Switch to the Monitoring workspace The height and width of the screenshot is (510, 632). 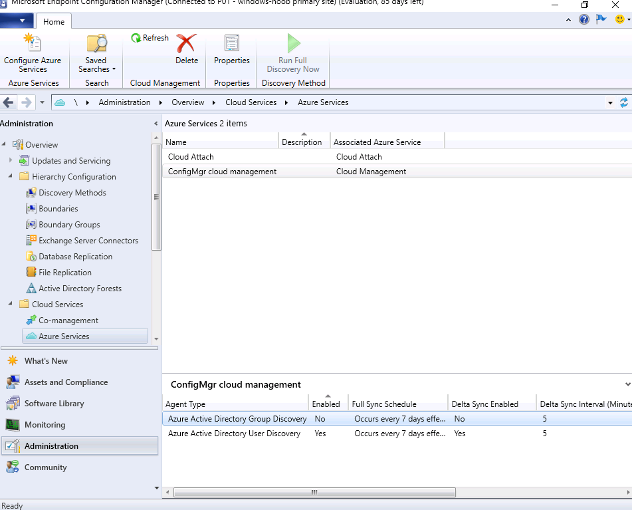click(x=45, y=424)
